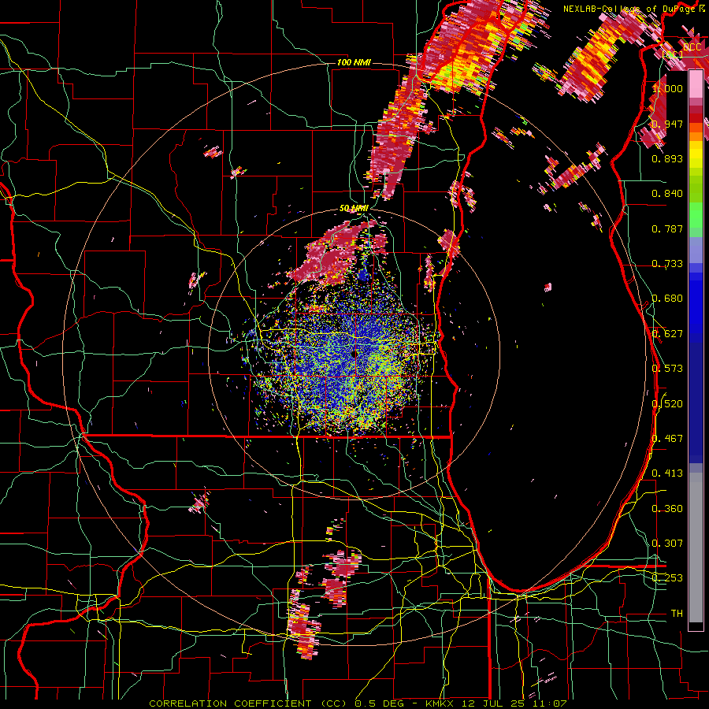This screenshot has width=709, height=709.
Task: Click the 0.573 color scale label
Action: click(667, 369)
